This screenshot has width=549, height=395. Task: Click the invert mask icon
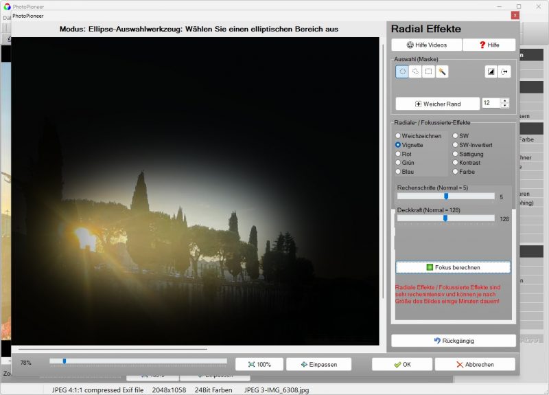point(491,71)
